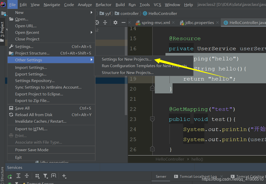Viewport: 266px width, 184px height.
Task: Click the Open folder icon in File menu
Action: pyautogui.click(x=11, y=19)
